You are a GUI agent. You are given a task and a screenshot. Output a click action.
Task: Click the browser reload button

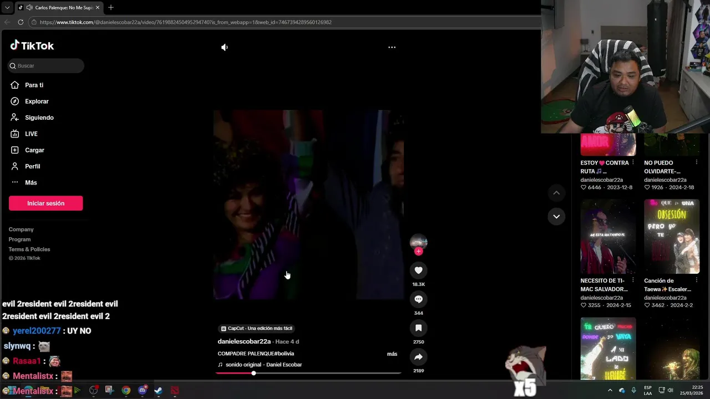pyautogui.click(x=21, y=22)
